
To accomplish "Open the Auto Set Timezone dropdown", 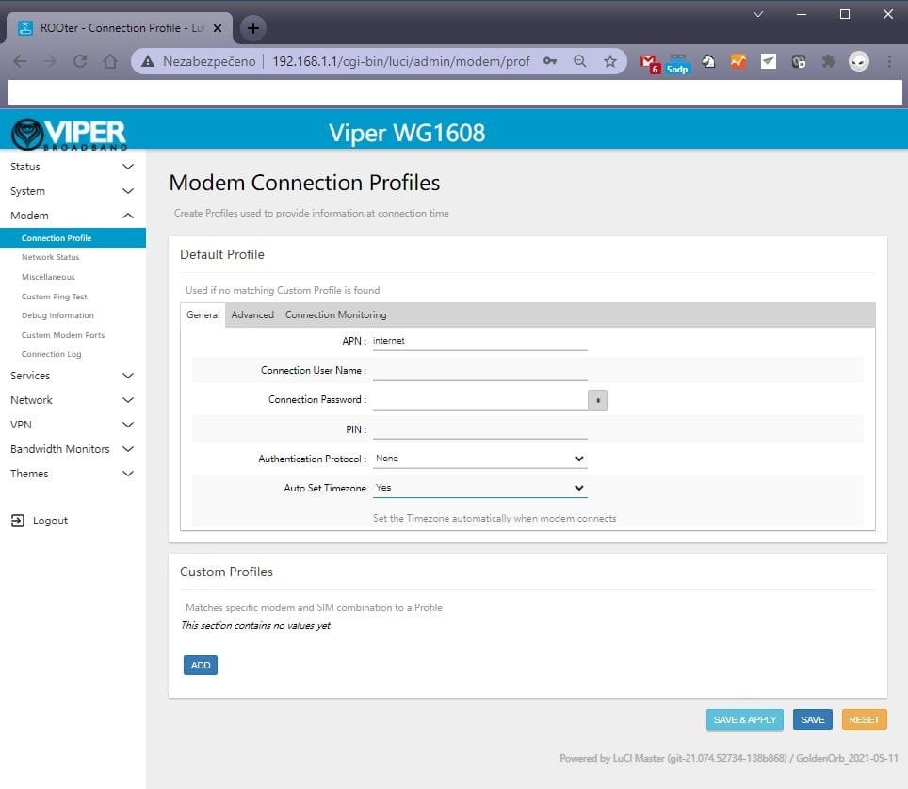I will point(480,488).
